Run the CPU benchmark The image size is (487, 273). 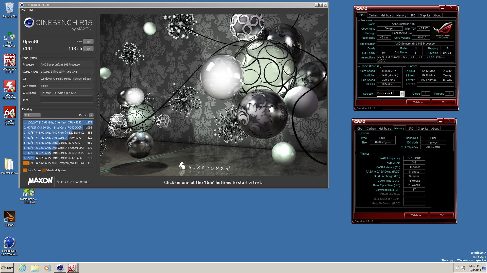click(88, 49)
